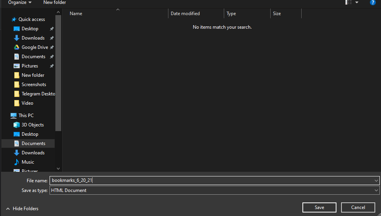Click the Music note icon
Image resolution: width=381 pixels, height=216 pixels.
coord(17,162)
